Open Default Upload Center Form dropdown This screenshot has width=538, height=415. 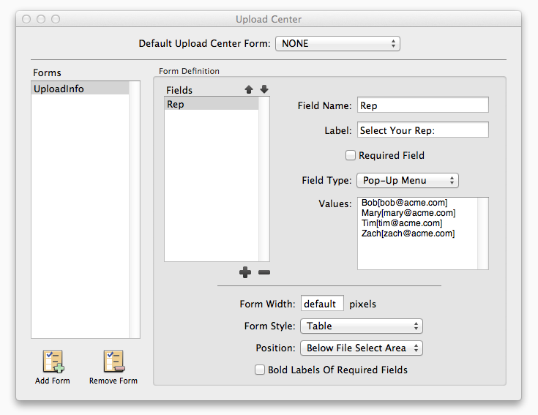click(337, 44)
